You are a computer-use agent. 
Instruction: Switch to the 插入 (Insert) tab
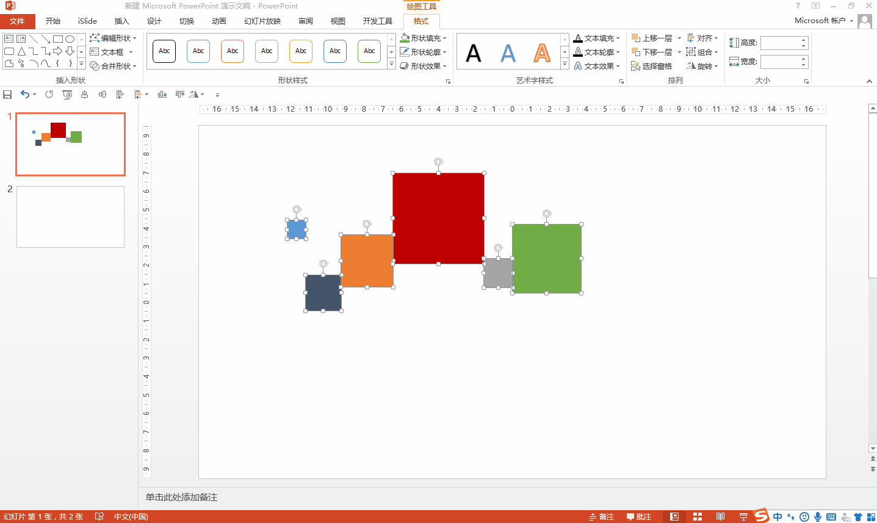(122, 21)
